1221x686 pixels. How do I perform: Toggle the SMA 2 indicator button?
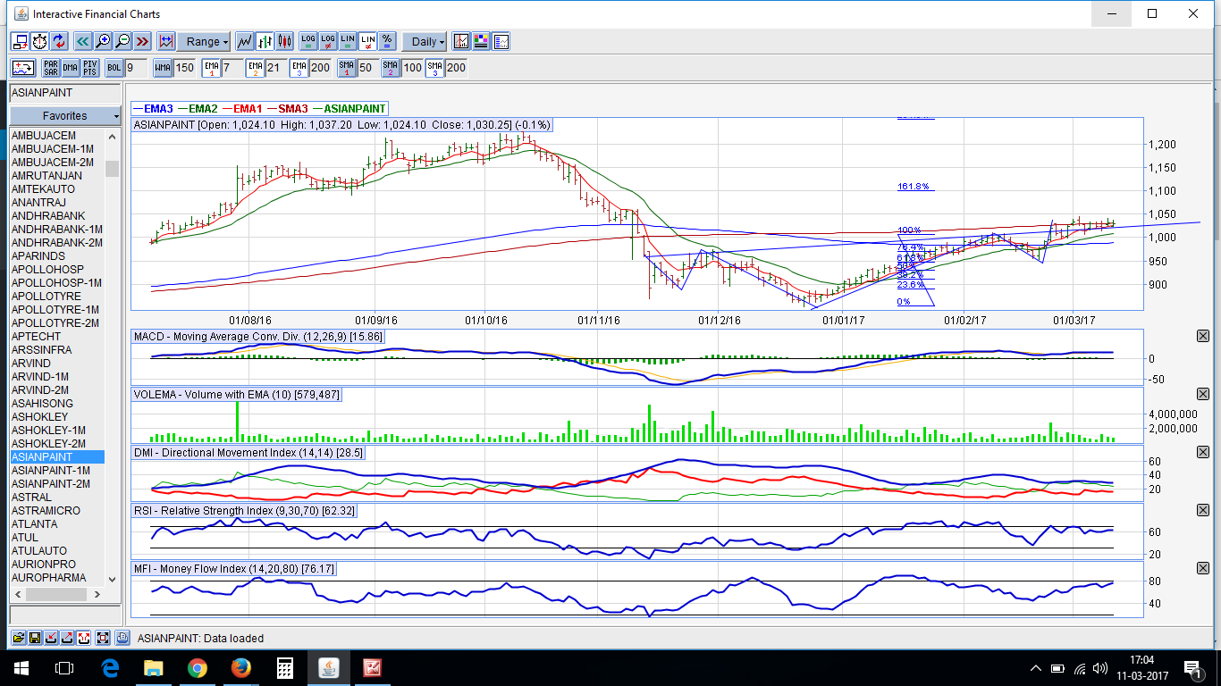coord(391,68)
